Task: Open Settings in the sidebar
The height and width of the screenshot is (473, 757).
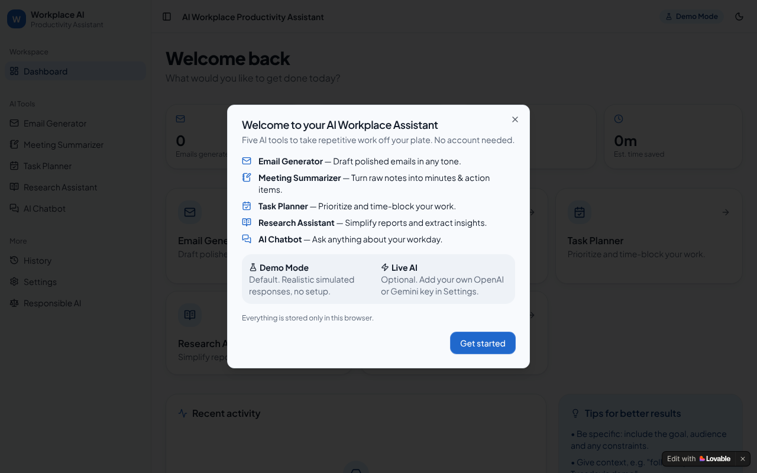Action: [75, 281]
